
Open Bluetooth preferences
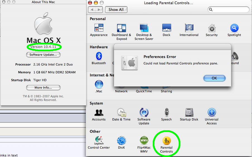pyautogui.click(x=99, y=58)
